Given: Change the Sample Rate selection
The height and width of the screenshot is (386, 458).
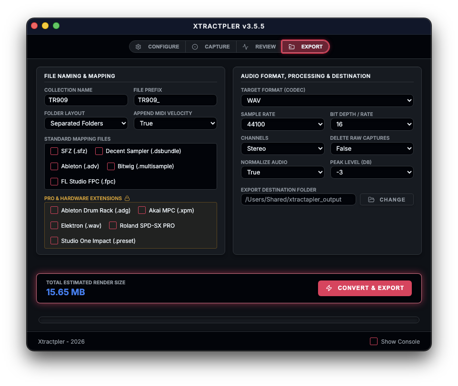Looking at the screenshot, I should pos(282,124).
